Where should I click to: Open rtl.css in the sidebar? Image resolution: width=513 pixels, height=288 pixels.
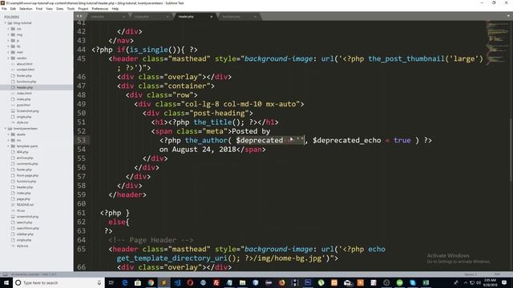pyautogui.click(x=21, y=210)
